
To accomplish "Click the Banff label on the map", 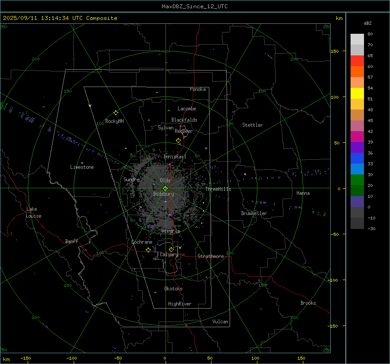I will [71, 241].
